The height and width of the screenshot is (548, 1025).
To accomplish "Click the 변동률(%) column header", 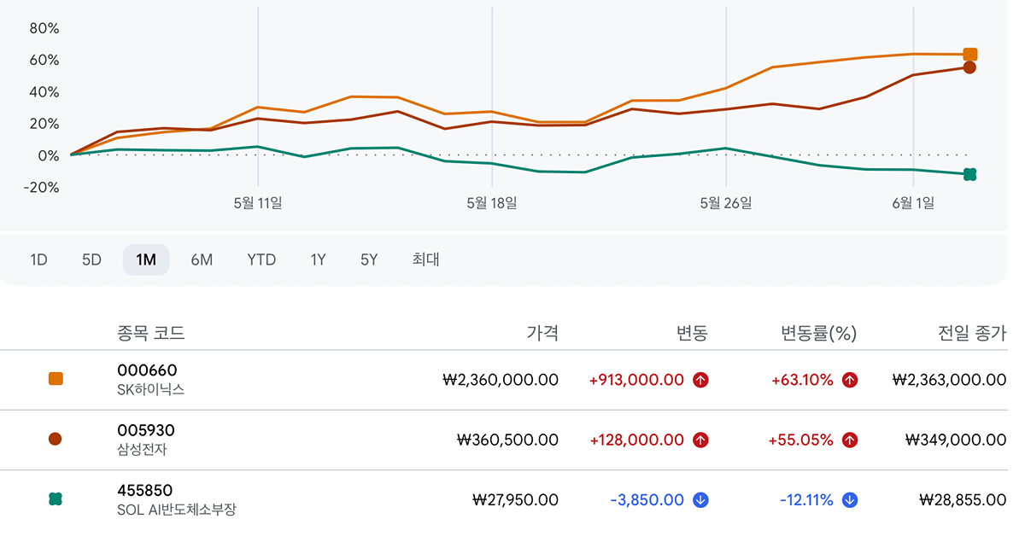I will click(818, 333).
